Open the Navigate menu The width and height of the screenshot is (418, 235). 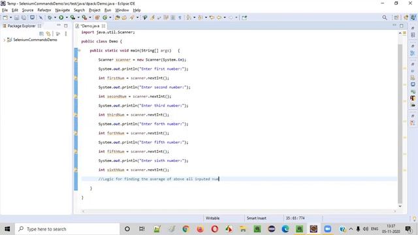[63, 10]
